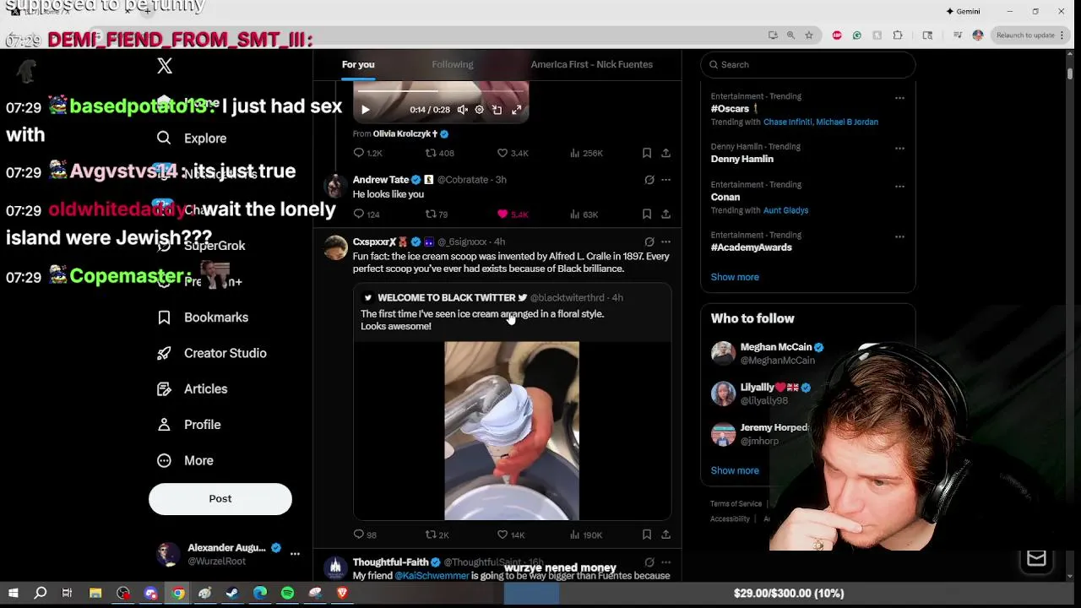Open more options for Conan trend
Image resolution: width=1081 pixels, height=608 pixels.
899,187
